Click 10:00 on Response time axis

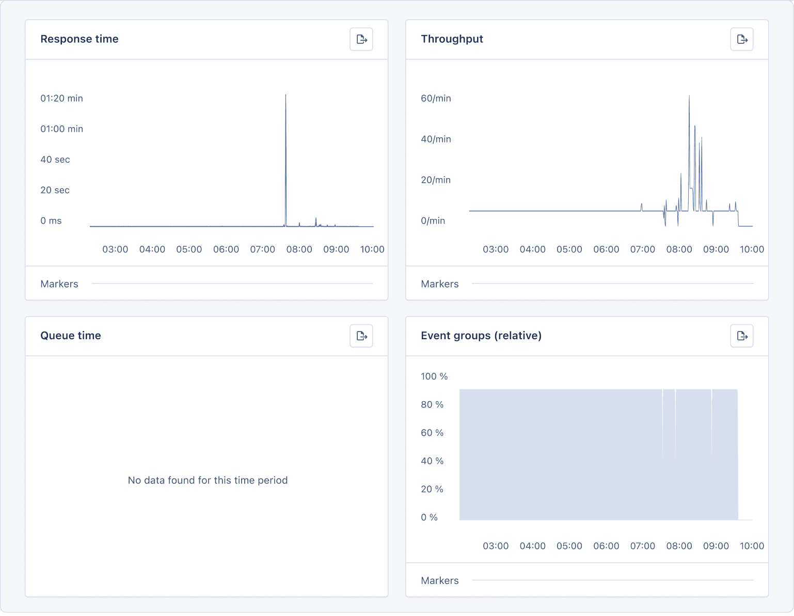372,249
